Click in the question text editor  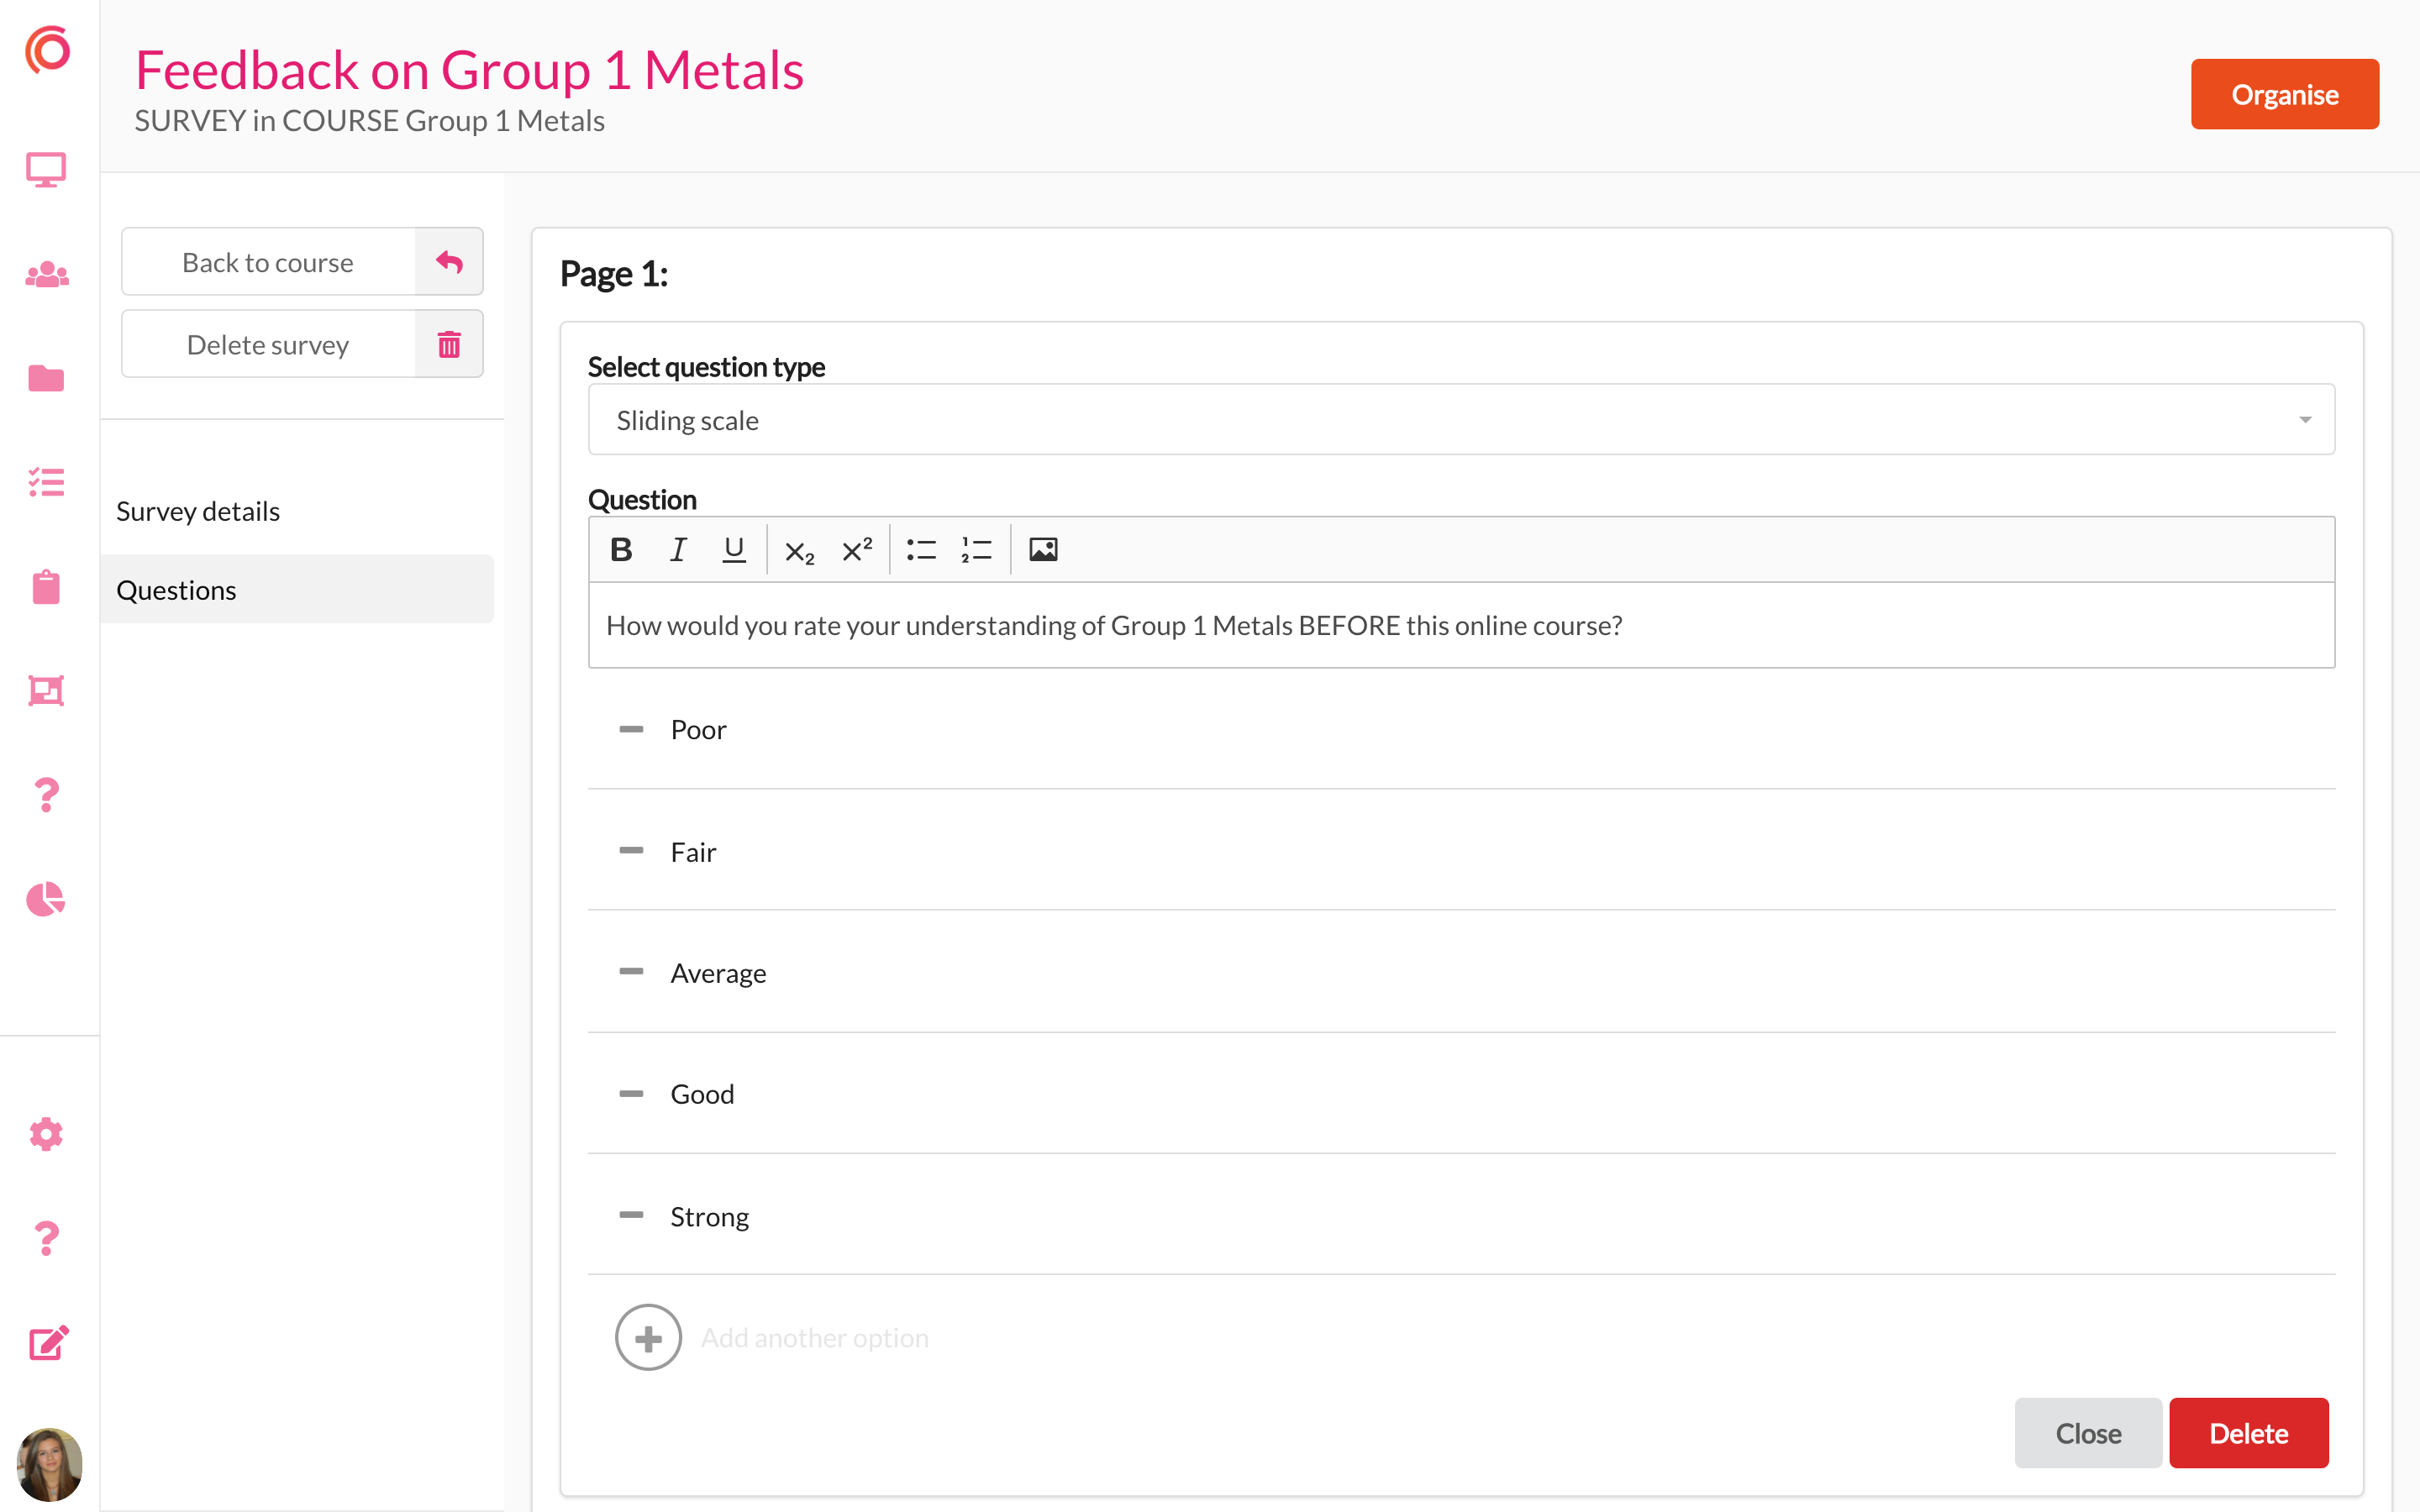[1461, 625]
